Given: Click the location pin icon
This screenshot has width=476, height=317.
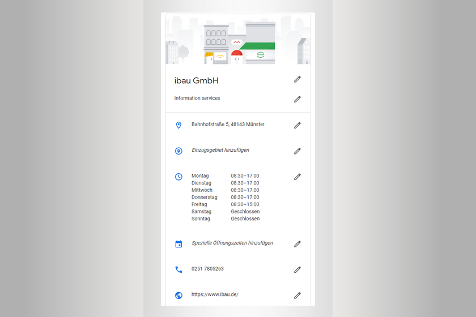Looking at the screenshot, I should coord(179,125).
